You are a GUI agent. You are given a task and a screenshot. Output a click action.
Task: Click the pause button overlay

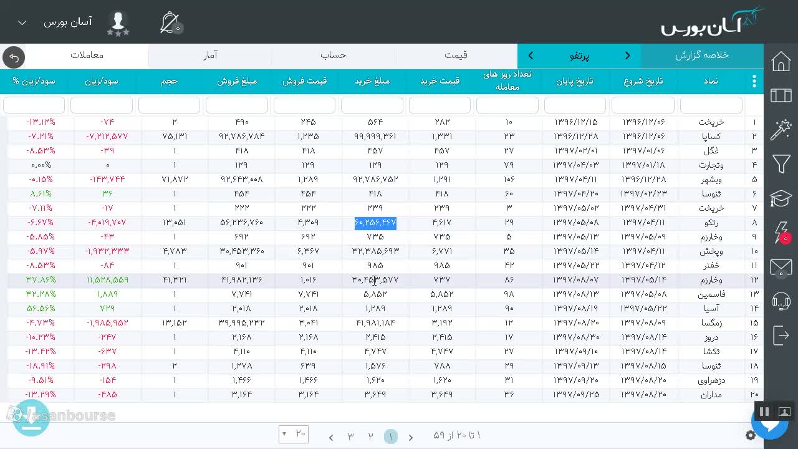[x=764, y=412]
